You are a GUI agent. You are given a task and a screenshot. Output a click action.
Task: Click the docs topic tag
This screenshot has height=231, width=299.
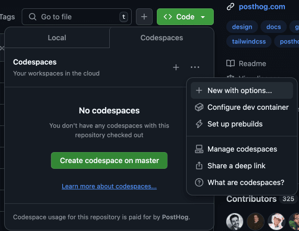click(x=273, y=27)
